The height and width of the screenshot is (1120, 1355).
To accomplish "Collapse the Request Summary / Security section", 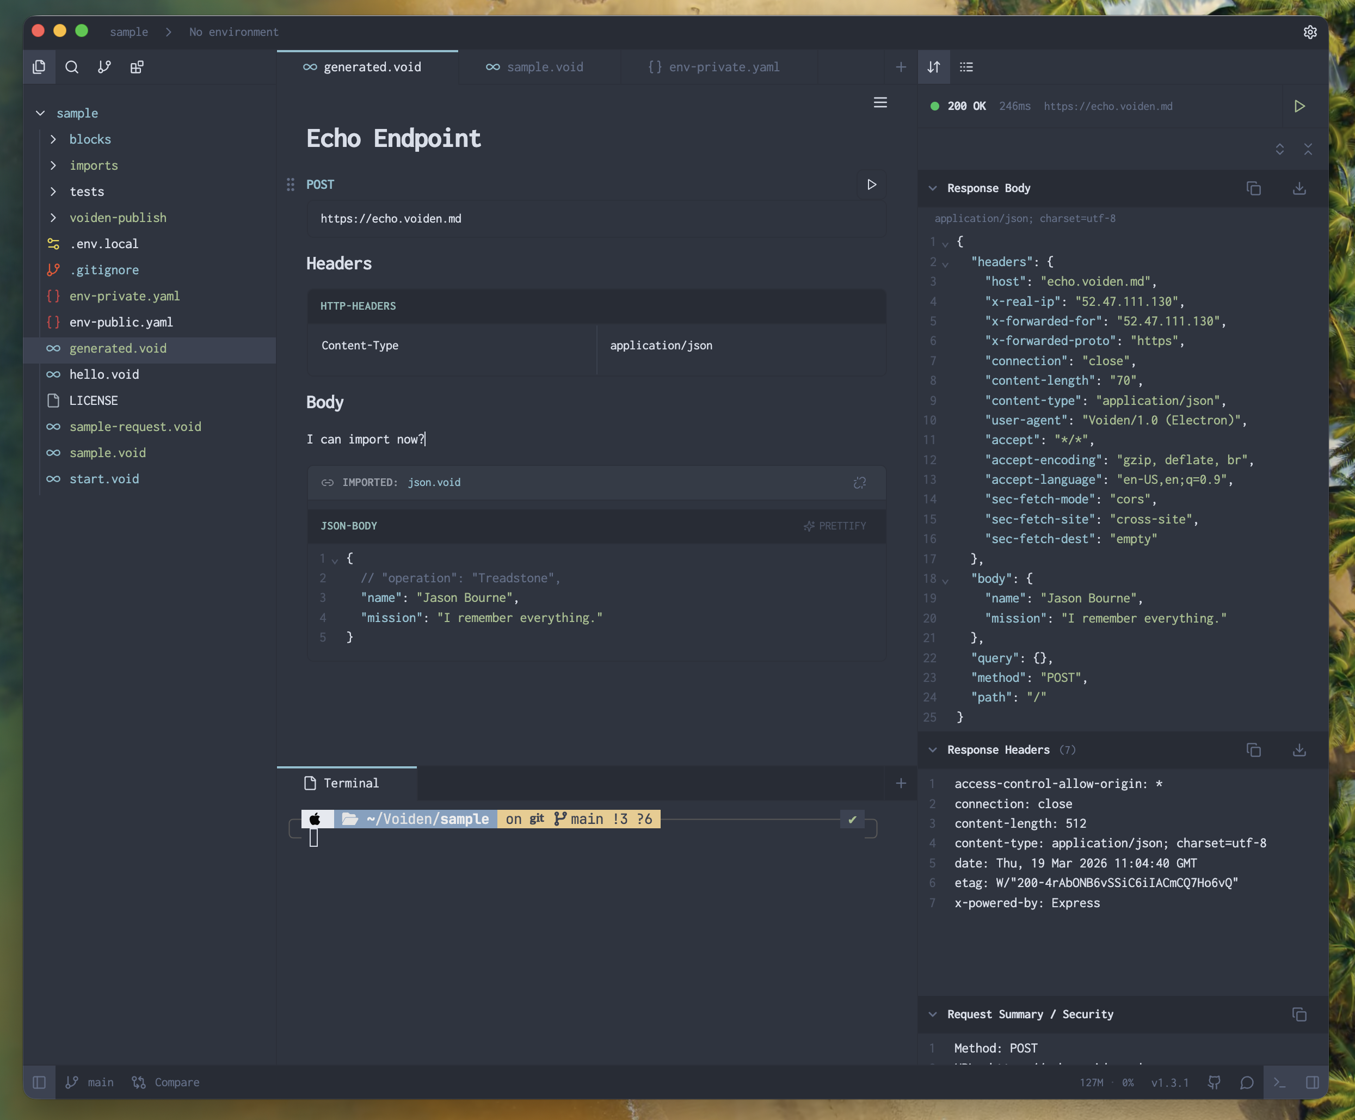I will click(933, 1014).
